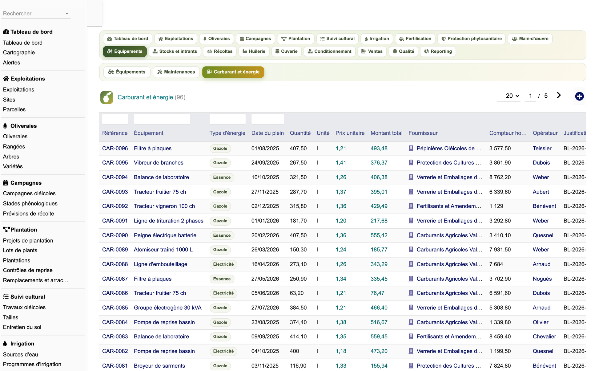
Task: Open Stades phénologiques in the sidebar
Action: click(x=30, y=203)
